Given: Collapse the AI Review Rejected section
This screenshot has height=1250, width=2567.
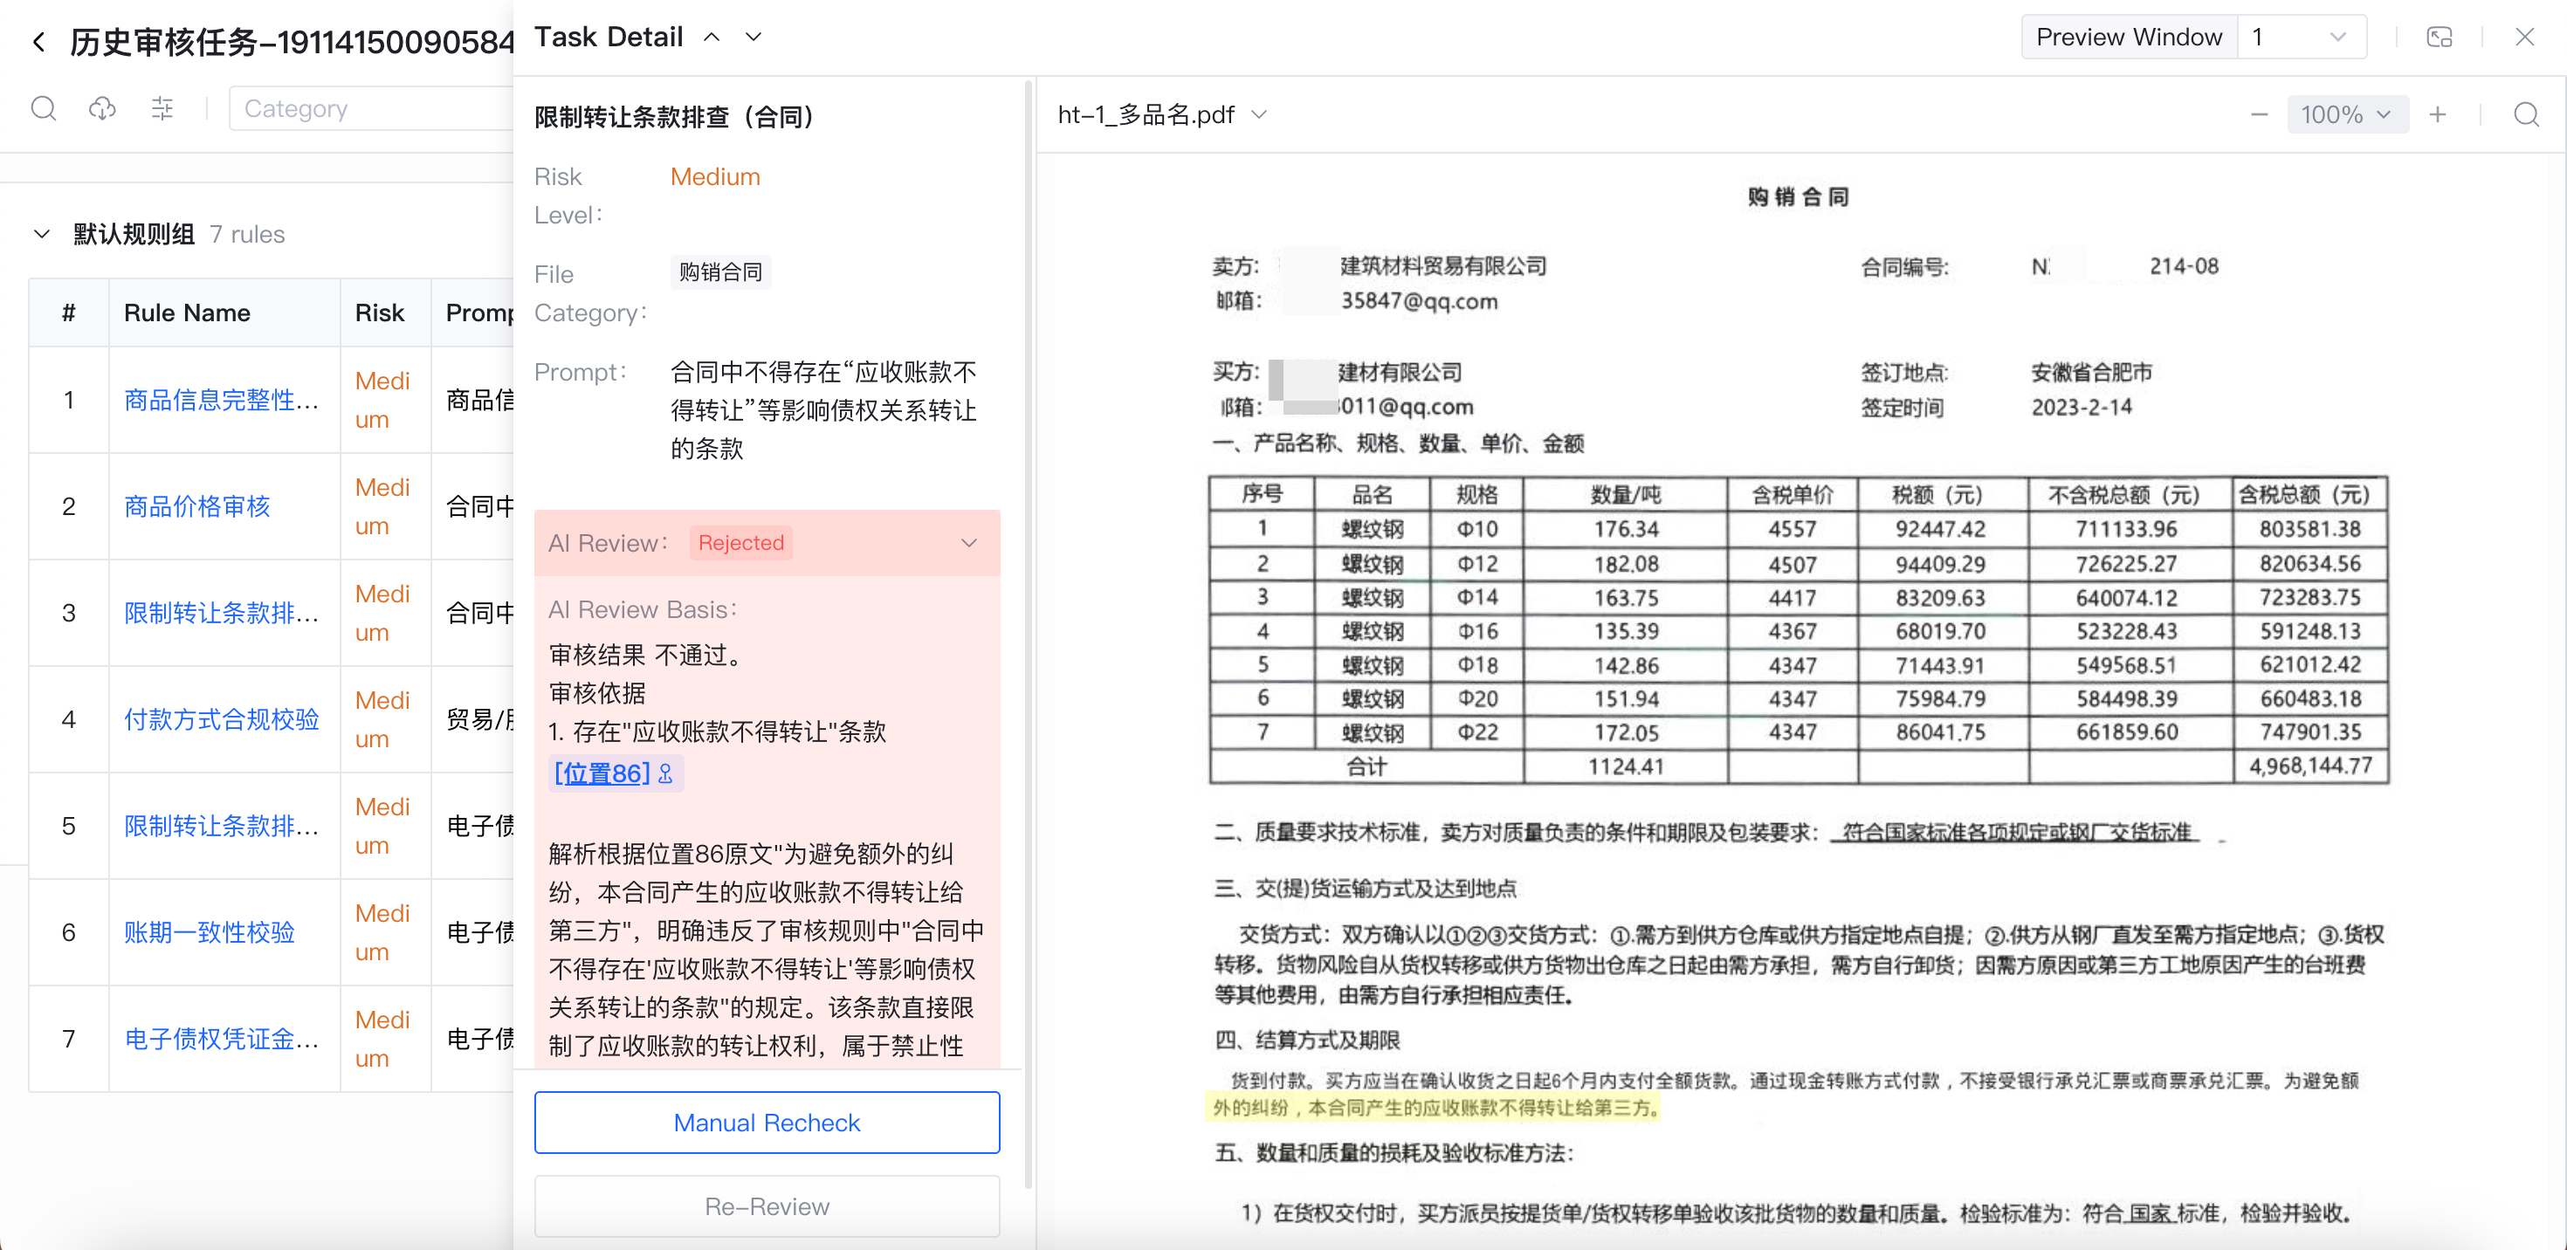Looking at the screenshot, I should click(x=968, y=543).
